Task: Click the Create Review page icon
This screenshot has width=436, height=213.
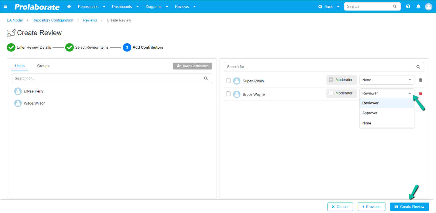Action: point(11,33)
